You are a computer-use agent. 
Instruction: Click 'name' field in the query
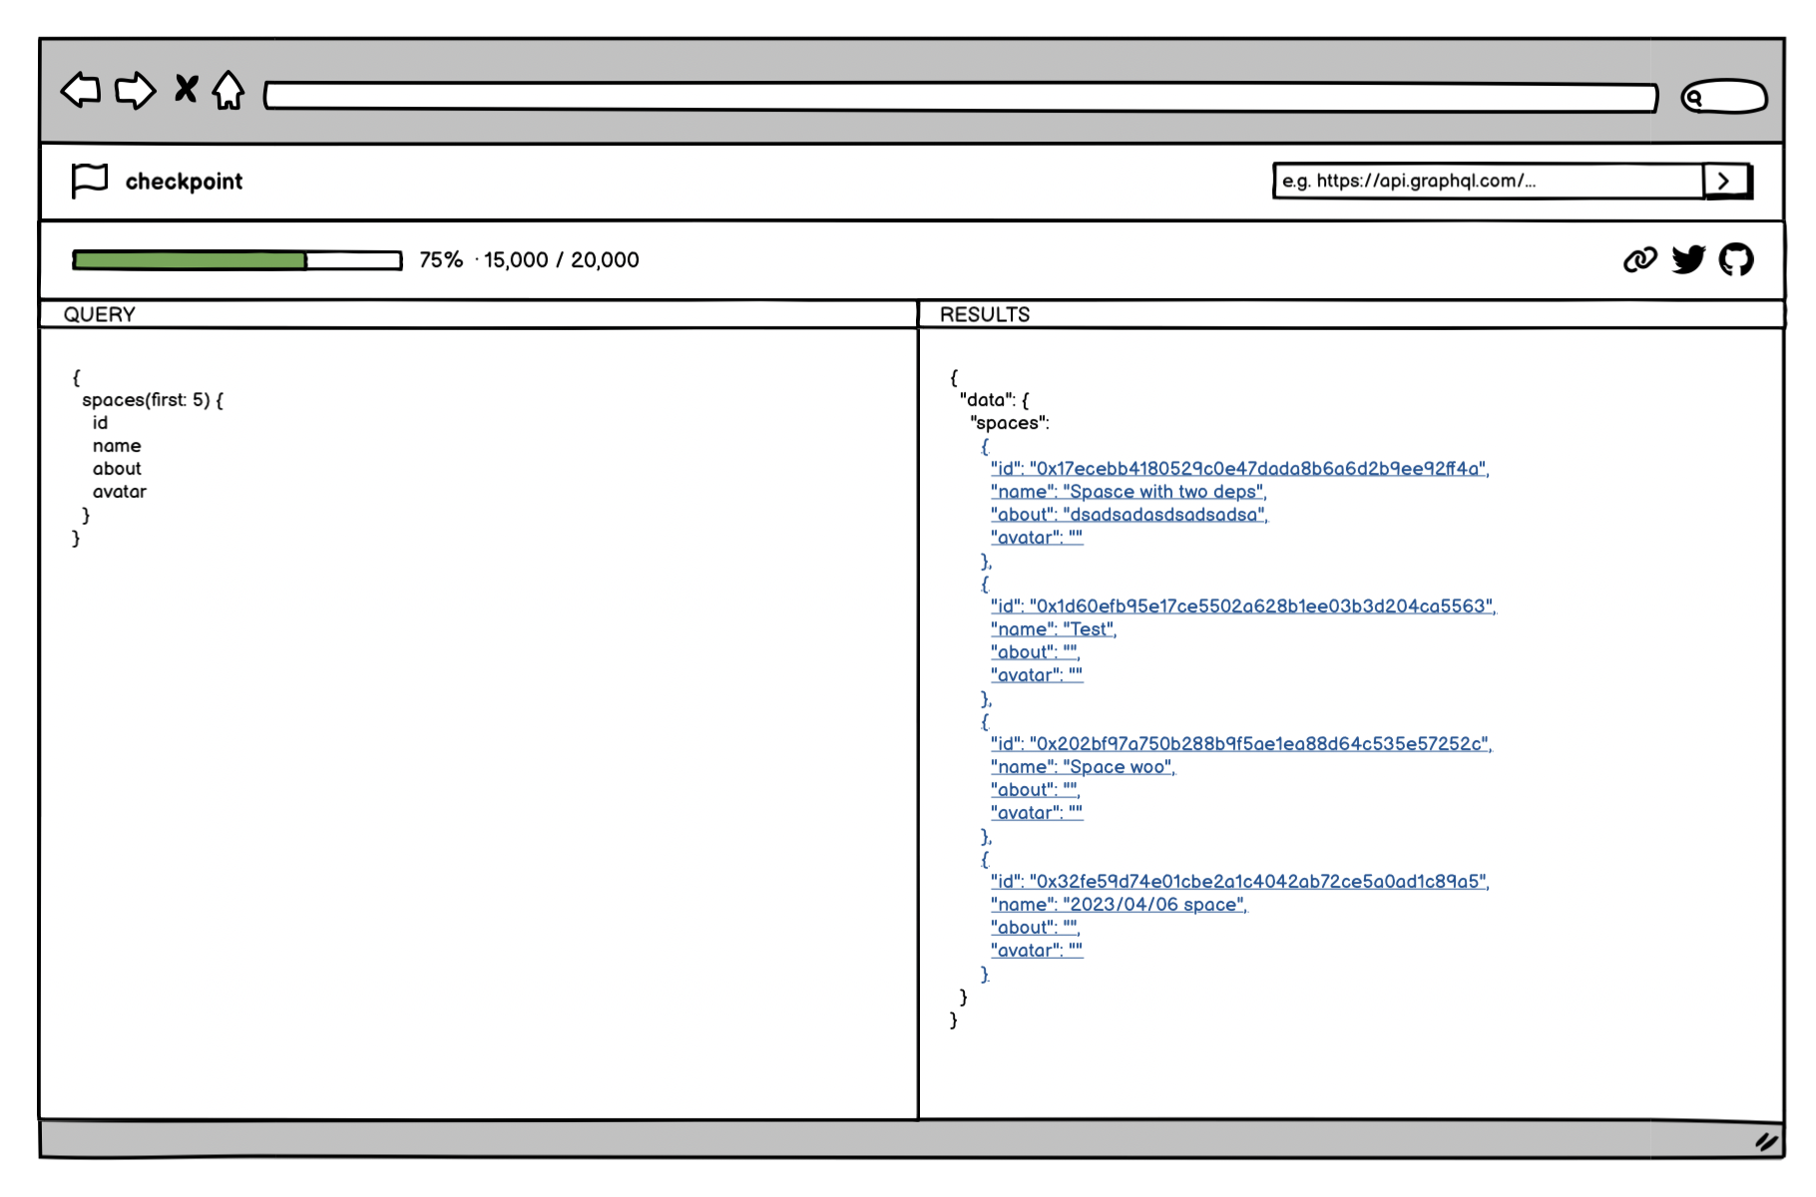click(x=117, y=446)
